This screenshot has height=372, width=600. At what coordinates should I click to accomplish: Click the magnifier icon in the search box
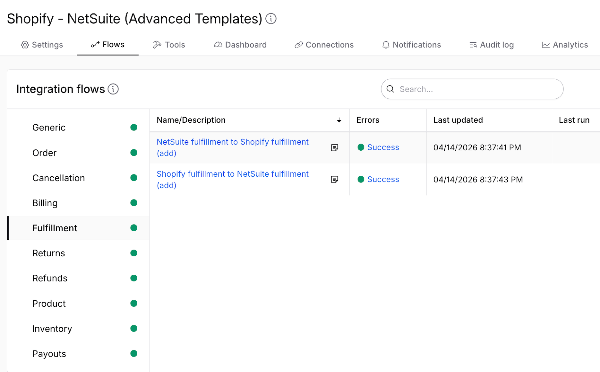[390, 89]
